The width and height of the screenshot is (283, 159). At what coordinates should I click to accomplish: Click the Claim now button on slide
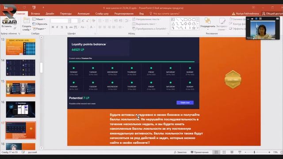click(185, 102)
